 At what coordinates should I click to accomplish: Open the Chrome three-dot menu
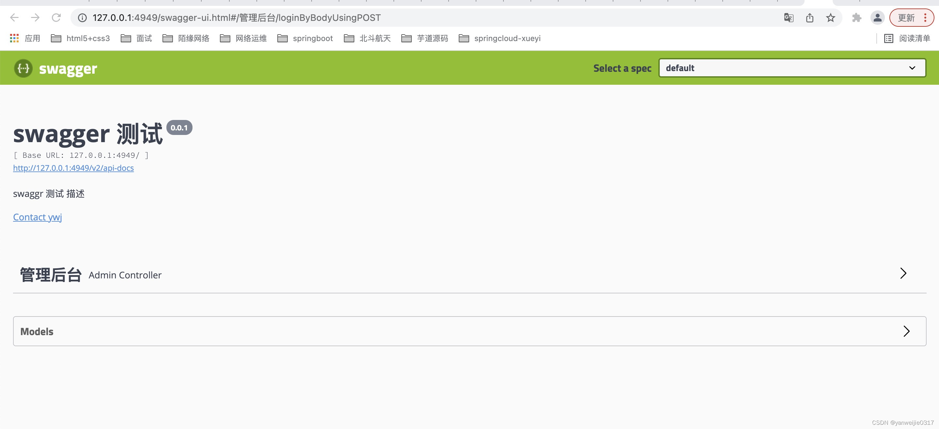(x=925, y=18)
